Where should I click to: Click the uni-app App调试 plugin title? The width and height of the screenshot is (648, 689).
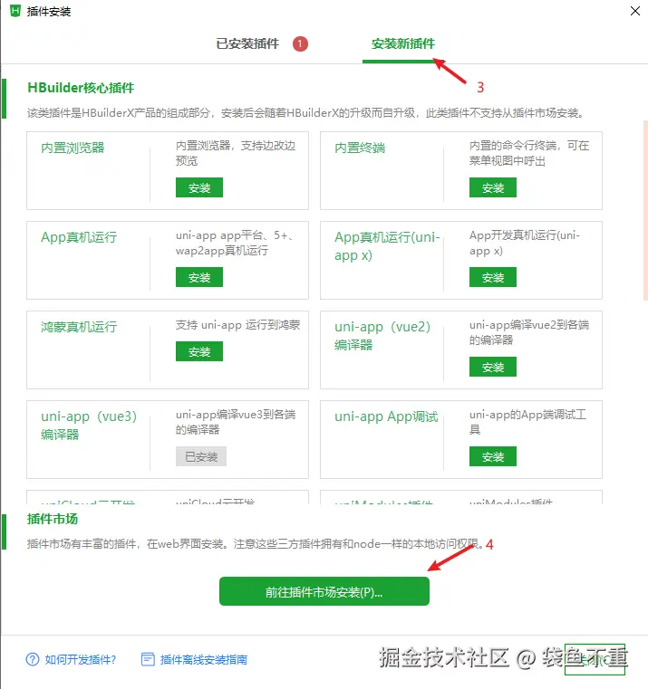(x=386, y=416)
